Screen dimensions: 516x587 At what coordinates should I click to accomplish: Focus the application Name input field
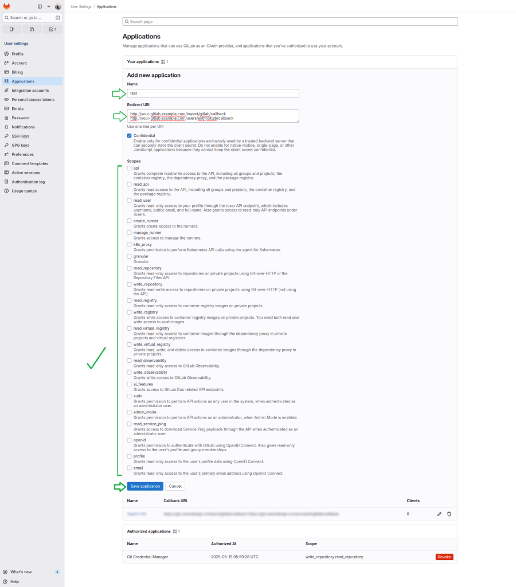point(213,93)
